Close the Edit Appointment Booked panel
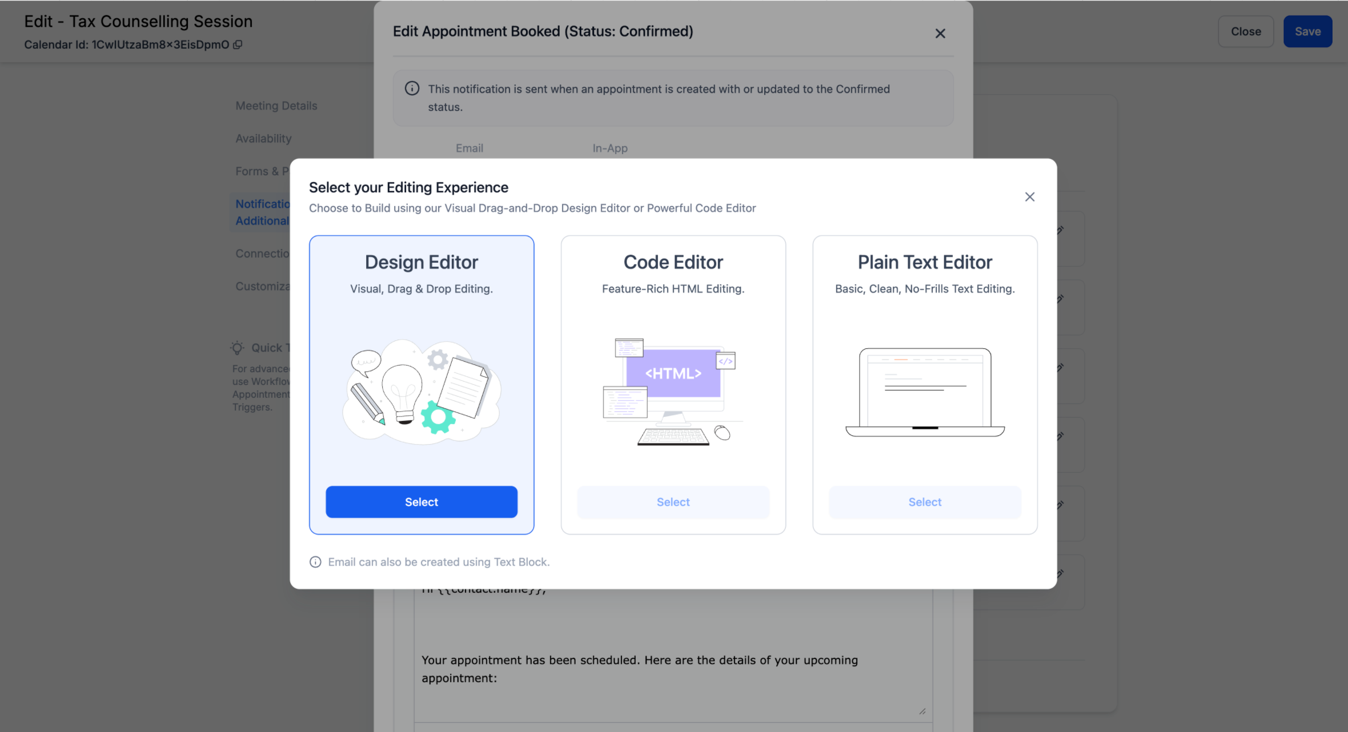 click(x=940, y=34)
